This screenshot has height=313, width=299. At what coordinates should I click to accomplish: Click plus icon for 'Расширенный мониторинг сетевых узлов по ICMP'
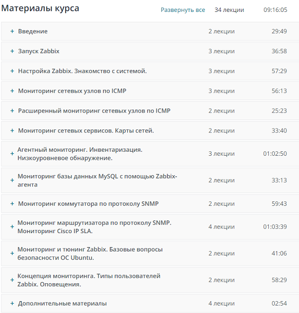pos(12,111)
